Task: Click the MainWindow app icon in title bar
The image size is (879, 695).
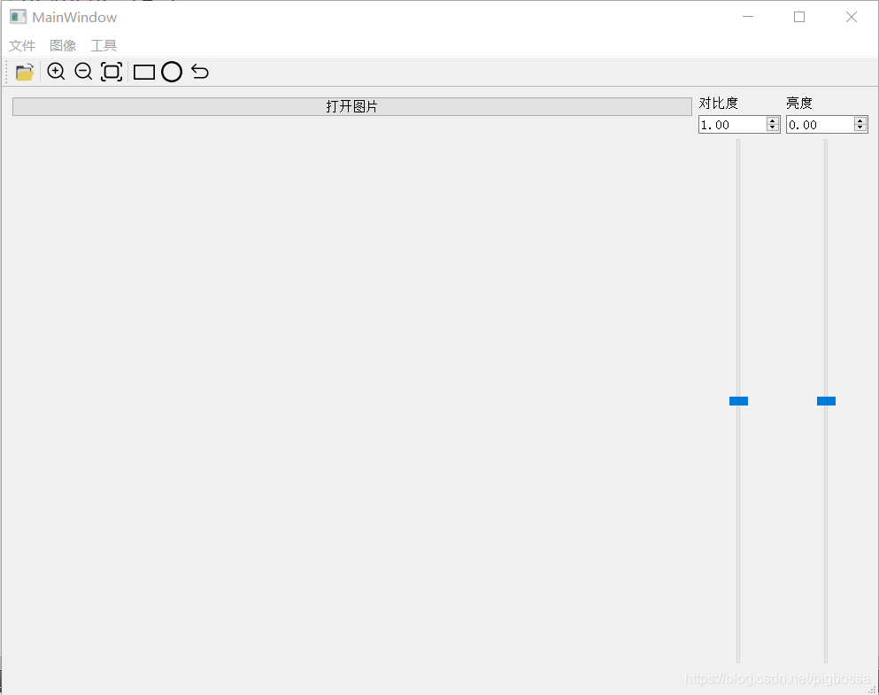Action: [18, 17]
